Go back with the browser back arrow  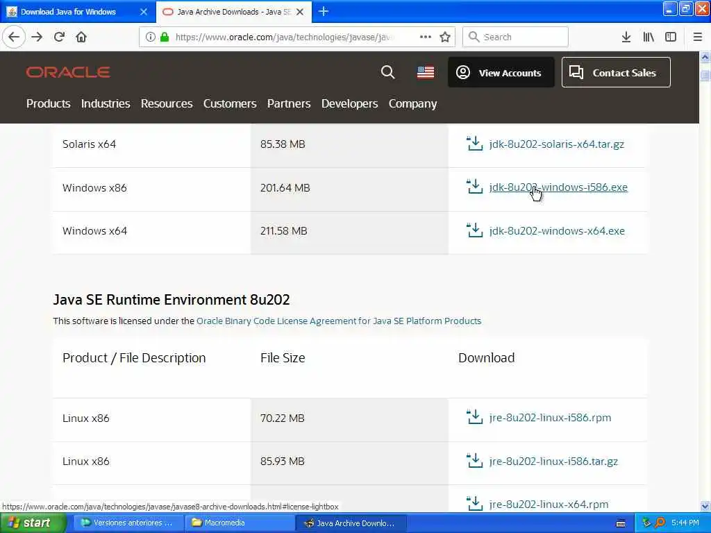coord(14,37)
